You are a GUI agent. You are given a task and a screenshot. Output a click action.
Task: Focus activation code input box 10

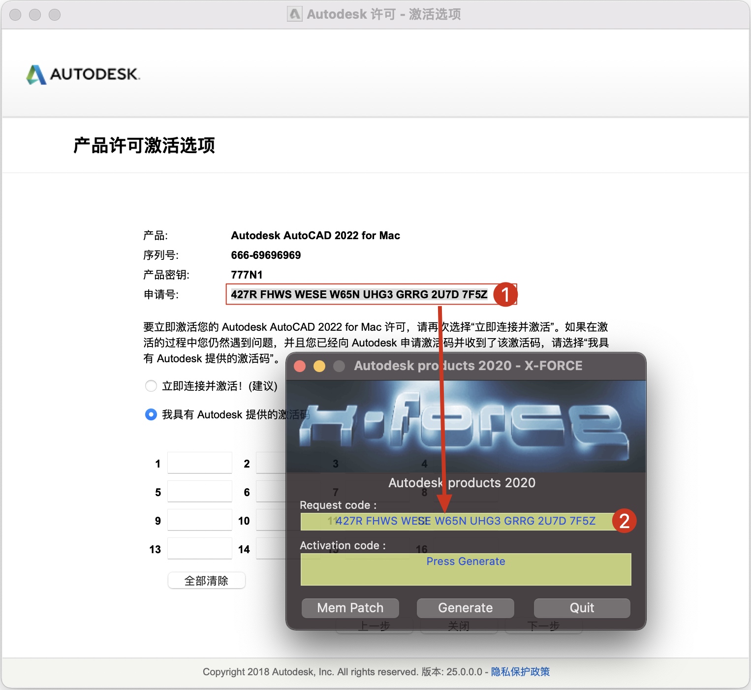[271, 520]
